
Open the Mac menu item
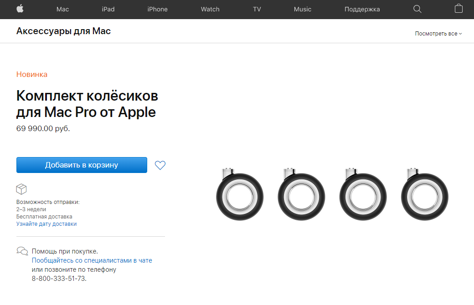[x=62, y=10]
